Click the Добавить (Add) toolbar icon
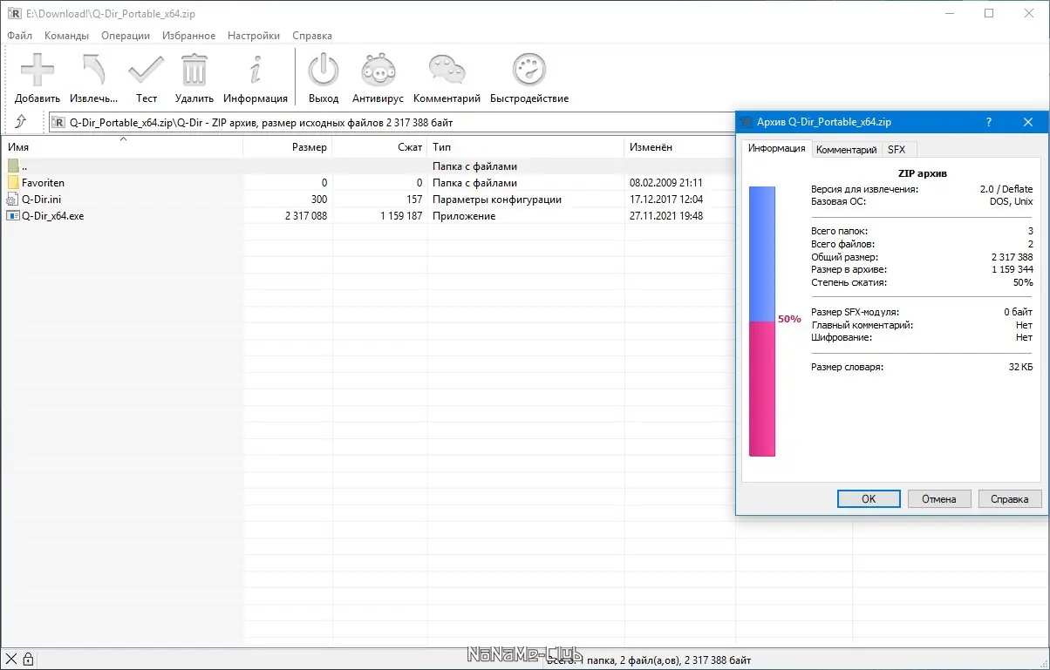 (37, 70)
